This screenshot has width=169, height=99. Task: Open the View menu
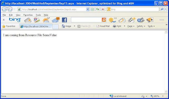(x=18, y=15)
